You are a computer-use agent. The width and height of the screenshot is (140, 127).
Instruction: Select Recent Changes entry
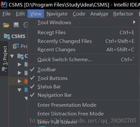pyautogui.click(x=83, y=50)
